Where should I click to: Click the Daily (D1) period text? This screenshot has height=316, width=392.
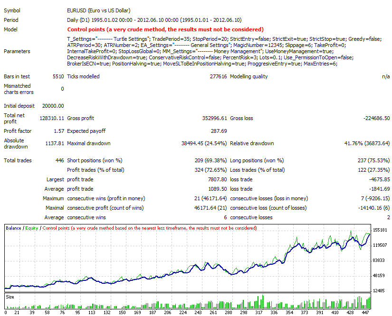click(x=78, y=20)
